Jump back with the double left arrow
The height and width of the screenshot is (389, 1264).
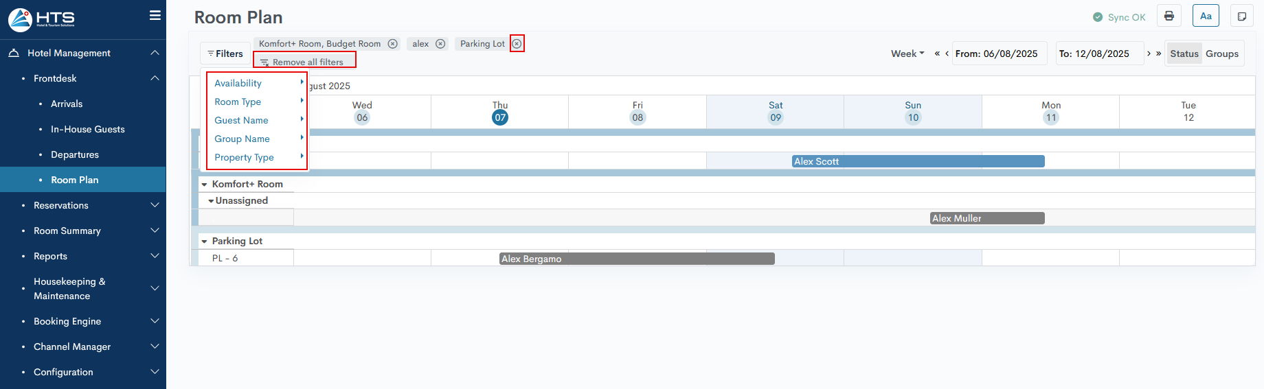coord(936,54)
